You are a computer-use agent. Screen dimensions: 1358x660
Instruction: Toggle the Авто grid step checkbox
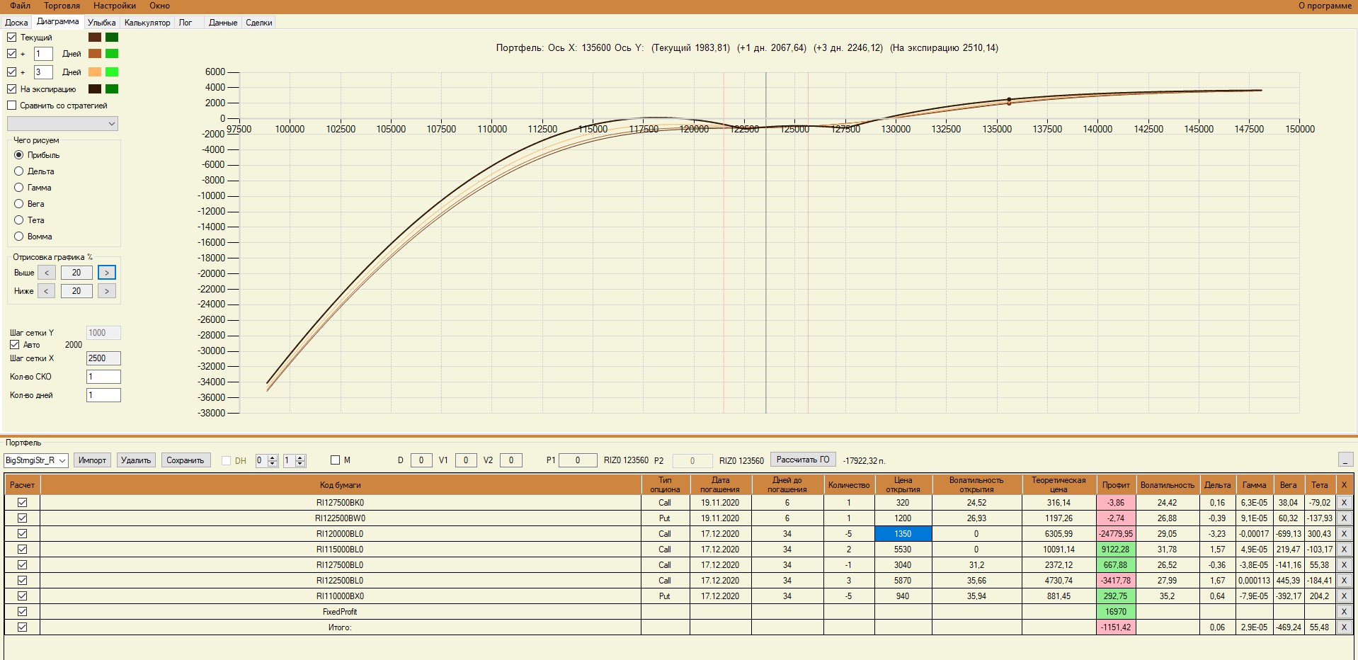(14, 345)
